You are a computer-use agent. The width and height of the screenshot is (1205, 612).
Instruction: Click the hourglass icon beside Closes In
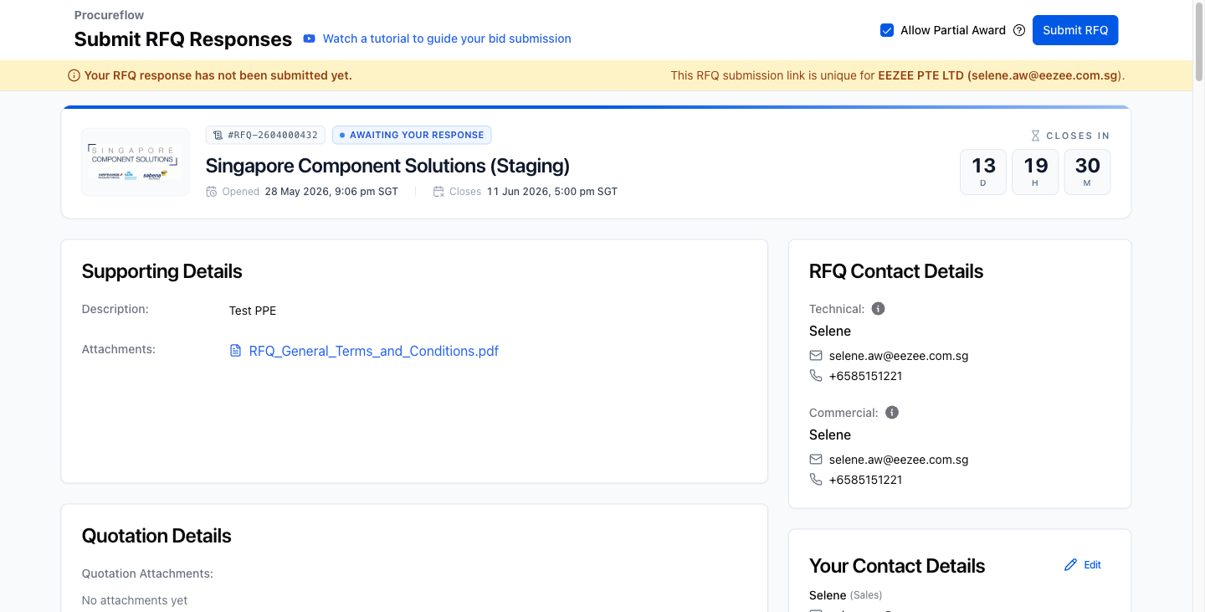[x=1035, y=136]
